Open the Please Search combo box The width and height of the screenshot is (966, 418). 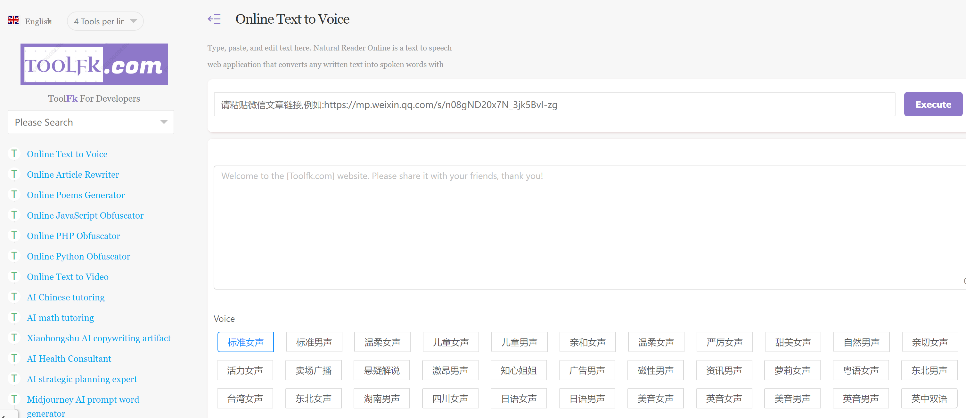point(91,122)
